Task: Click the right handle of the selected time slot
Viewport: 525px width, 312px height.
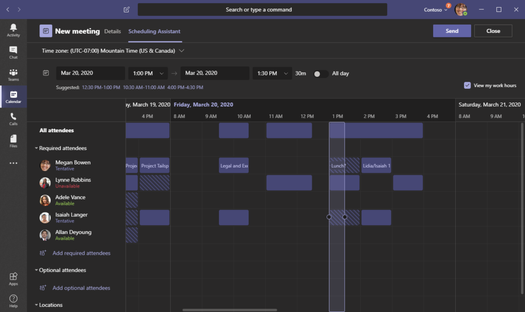Action: pyautogui.click(x=345, y=217)
